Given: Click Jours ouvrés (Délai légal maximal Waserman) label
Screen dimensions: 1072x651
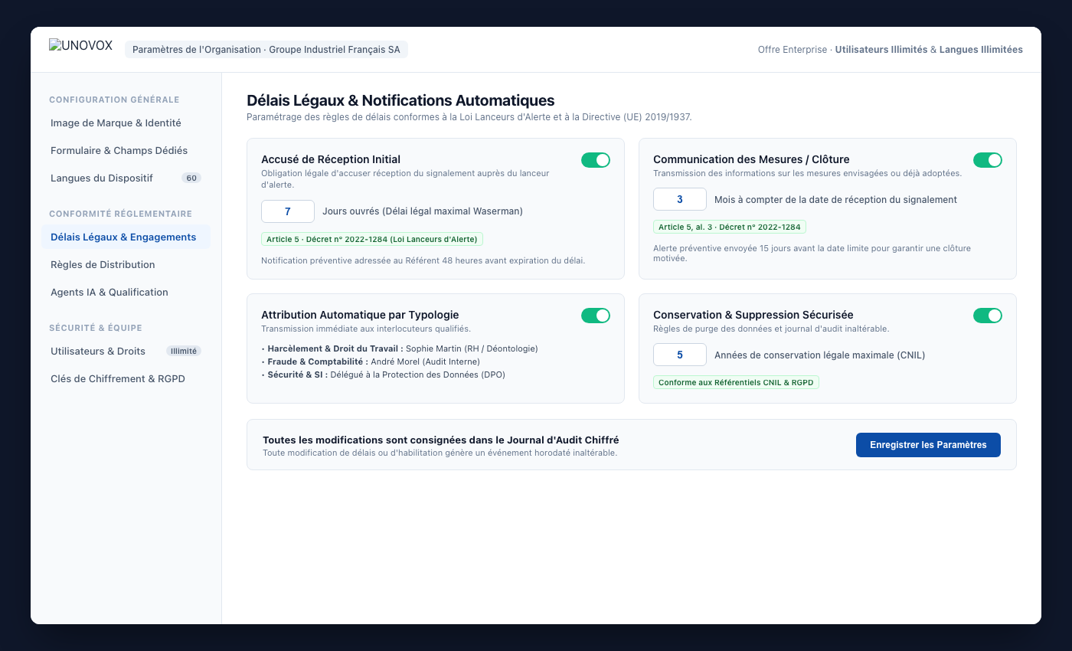Looking at the screenshot, I should coord(423,211).
